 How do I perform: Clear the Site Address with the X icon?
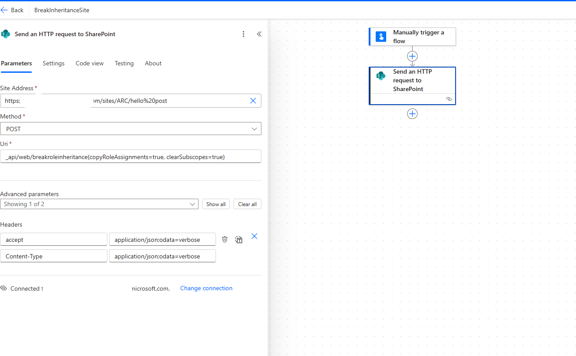(x=253, y=101)
